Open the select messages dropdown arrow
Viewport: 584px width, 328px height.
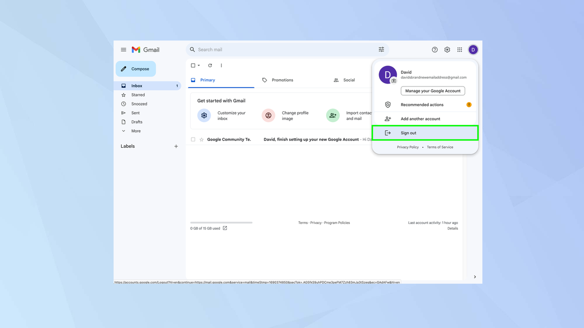point(198,65)
